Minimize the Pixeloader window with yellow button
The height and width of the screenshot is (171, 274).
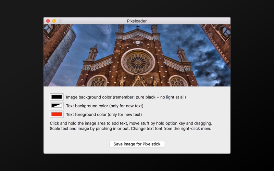click(x=54, y=21)
